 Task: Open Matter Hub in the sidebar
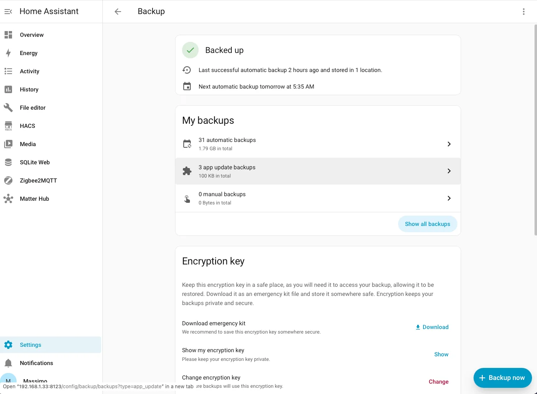pos(51,199)
